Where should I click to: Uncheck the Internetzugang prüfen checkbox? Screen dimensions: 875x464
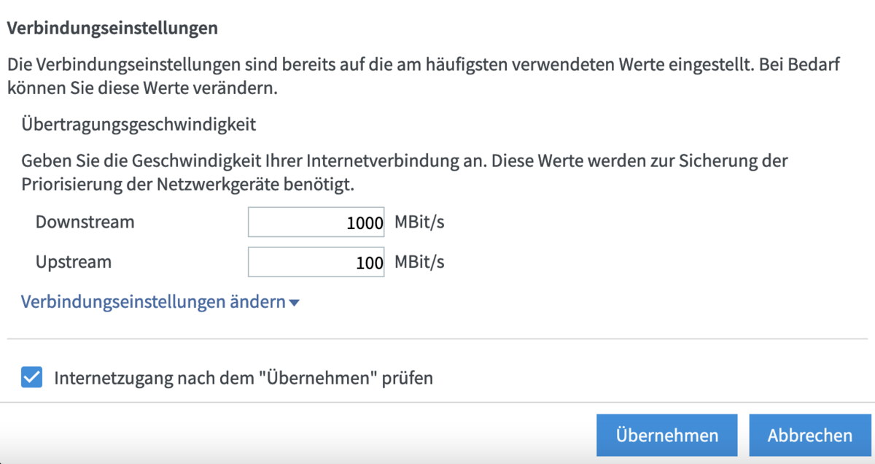(x=31, y=378)
